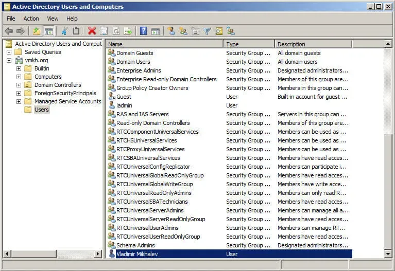
Task: Click the Back arrow toolbar icon
Action: point(9,31)
